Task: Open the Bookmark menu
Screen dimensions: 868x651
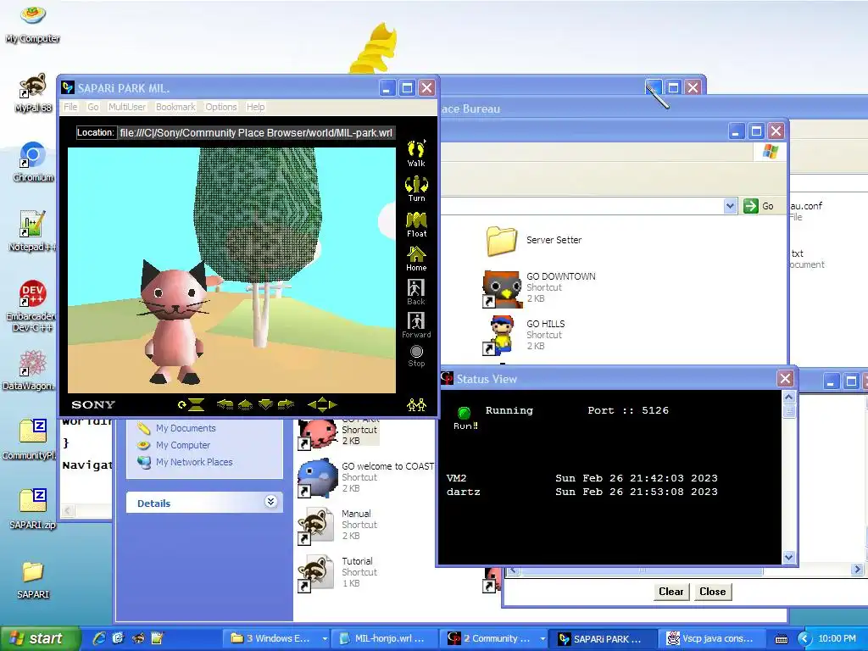Action: [175, 107]
